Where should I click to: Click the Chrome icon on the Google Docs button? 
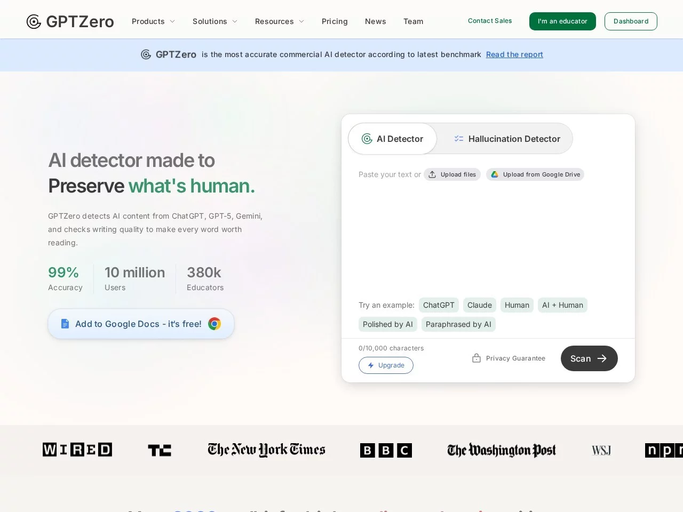pos(214,324)
